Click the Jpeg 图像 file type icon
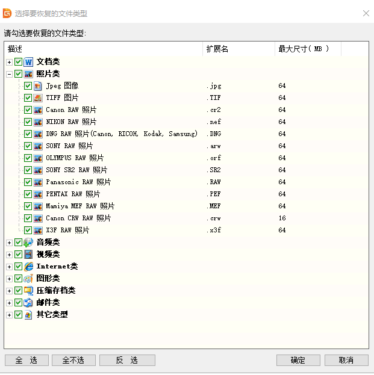Viewport: 374px width, 375px height. click(x=38, y=86)
